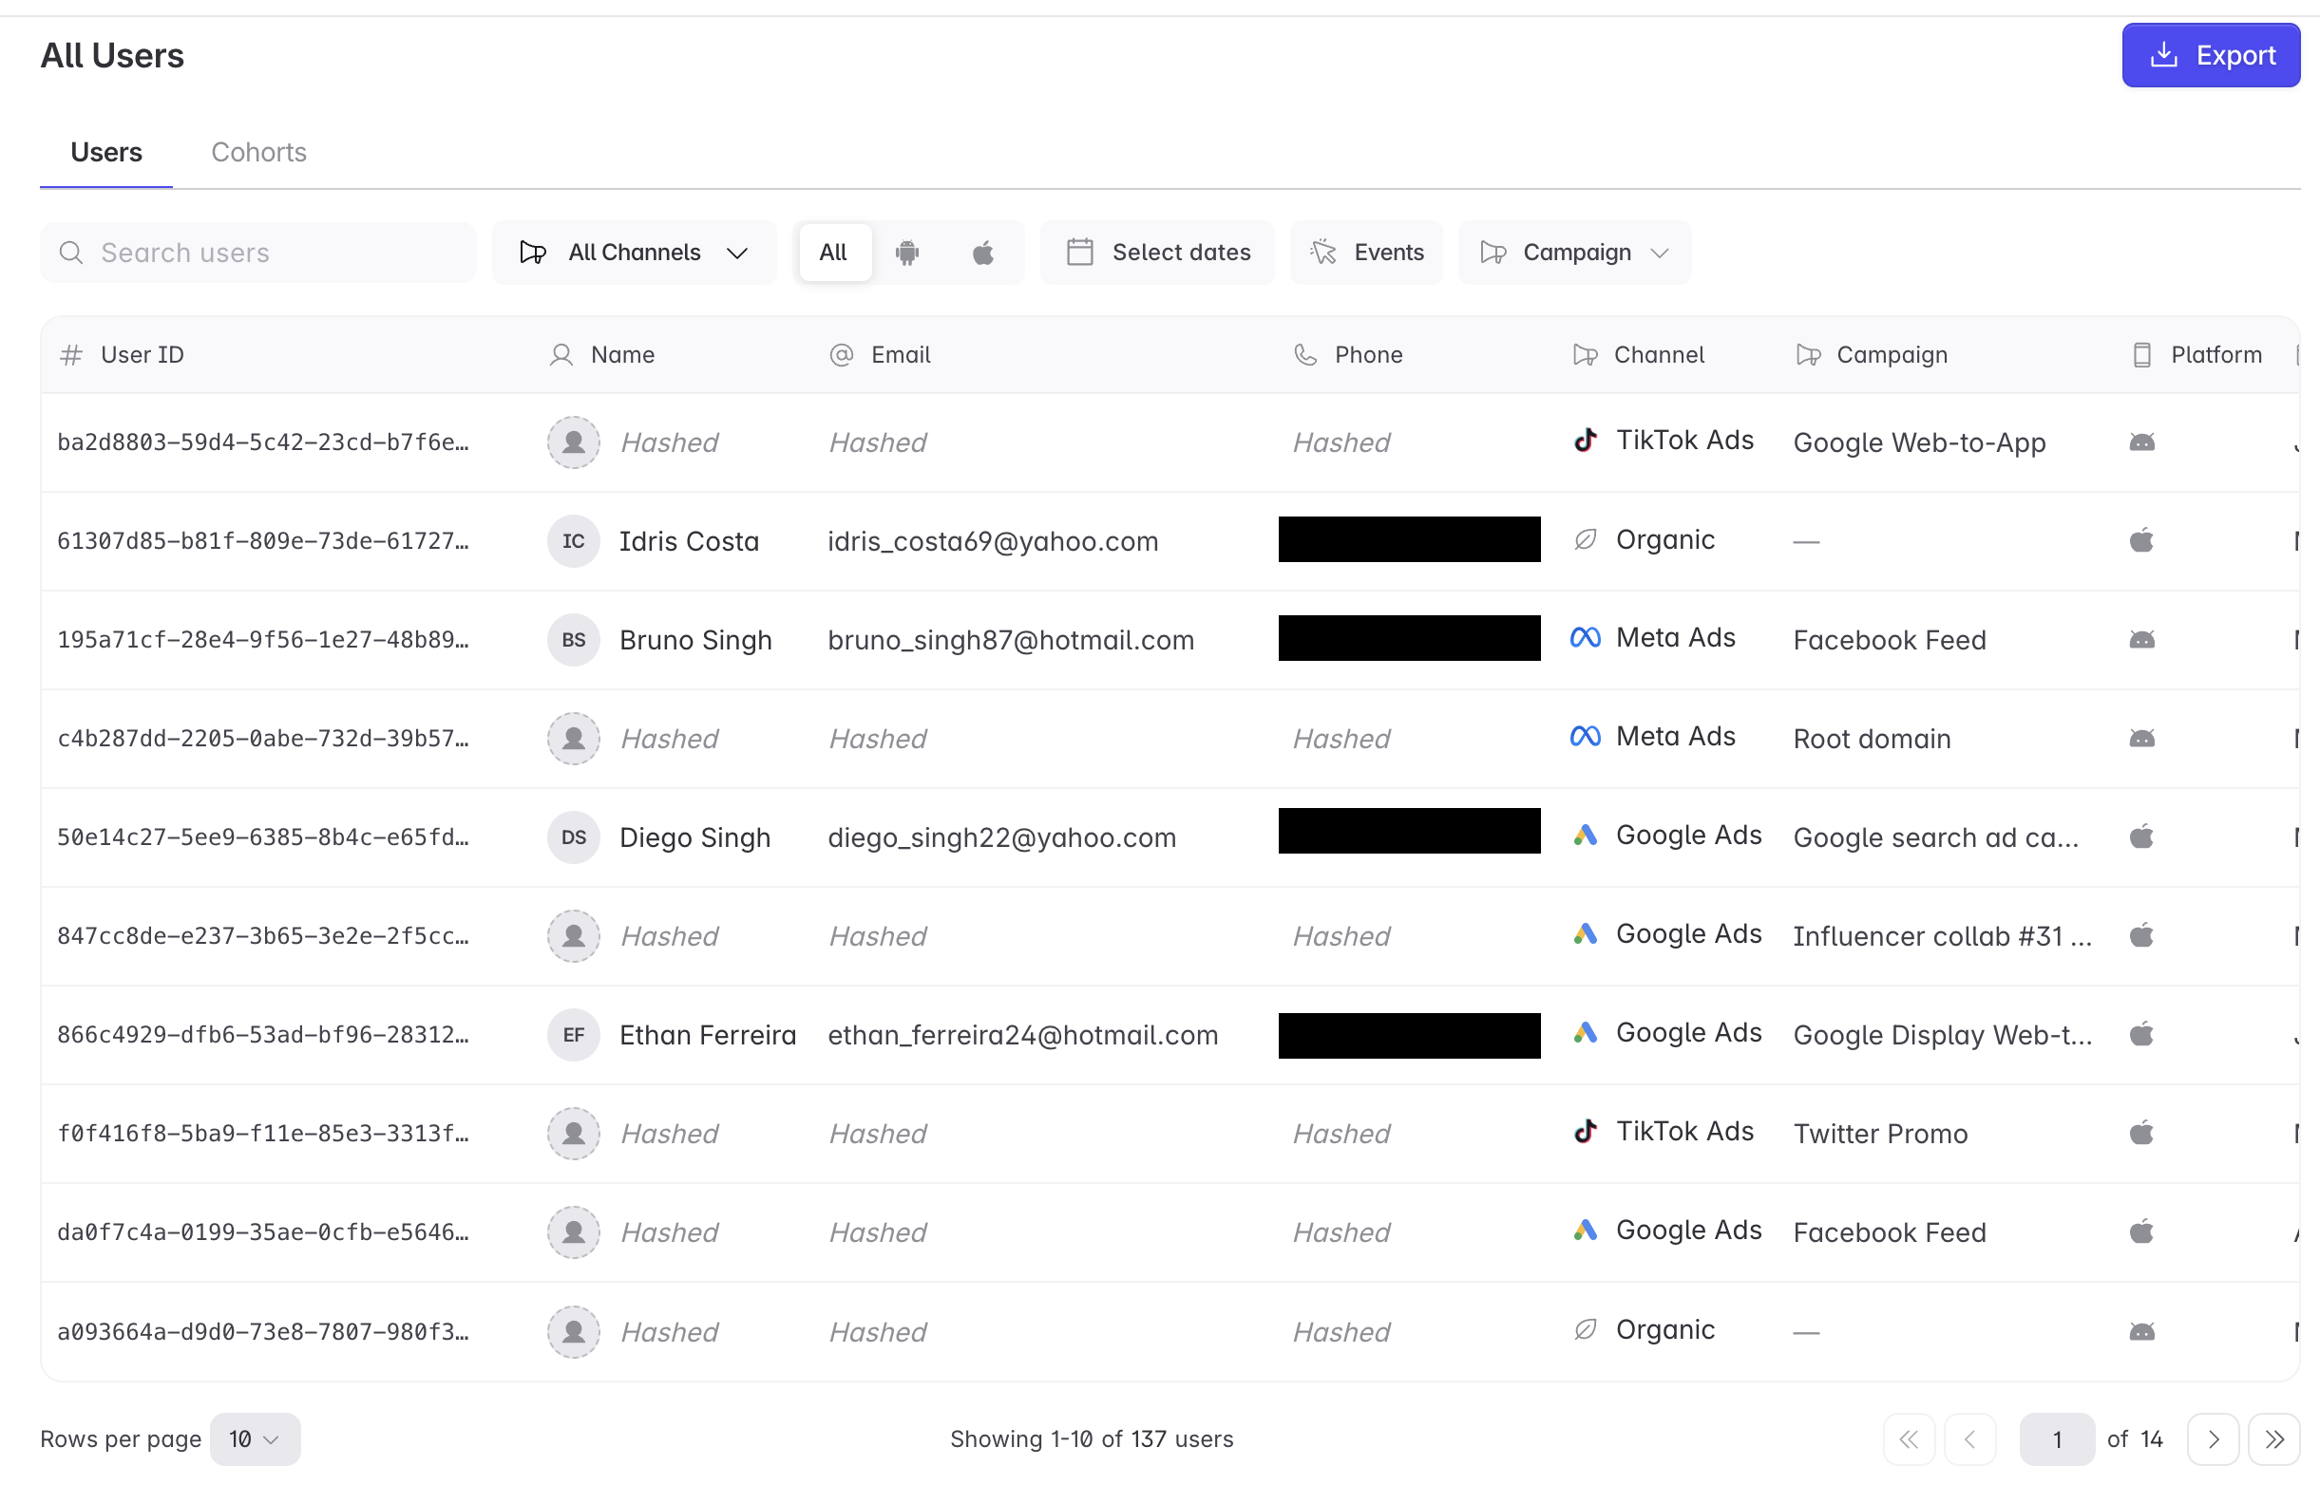Click Meta icon in Bruno Singh row
This screenshot has width=2320, height=1485.
(x=1585, y=638)
